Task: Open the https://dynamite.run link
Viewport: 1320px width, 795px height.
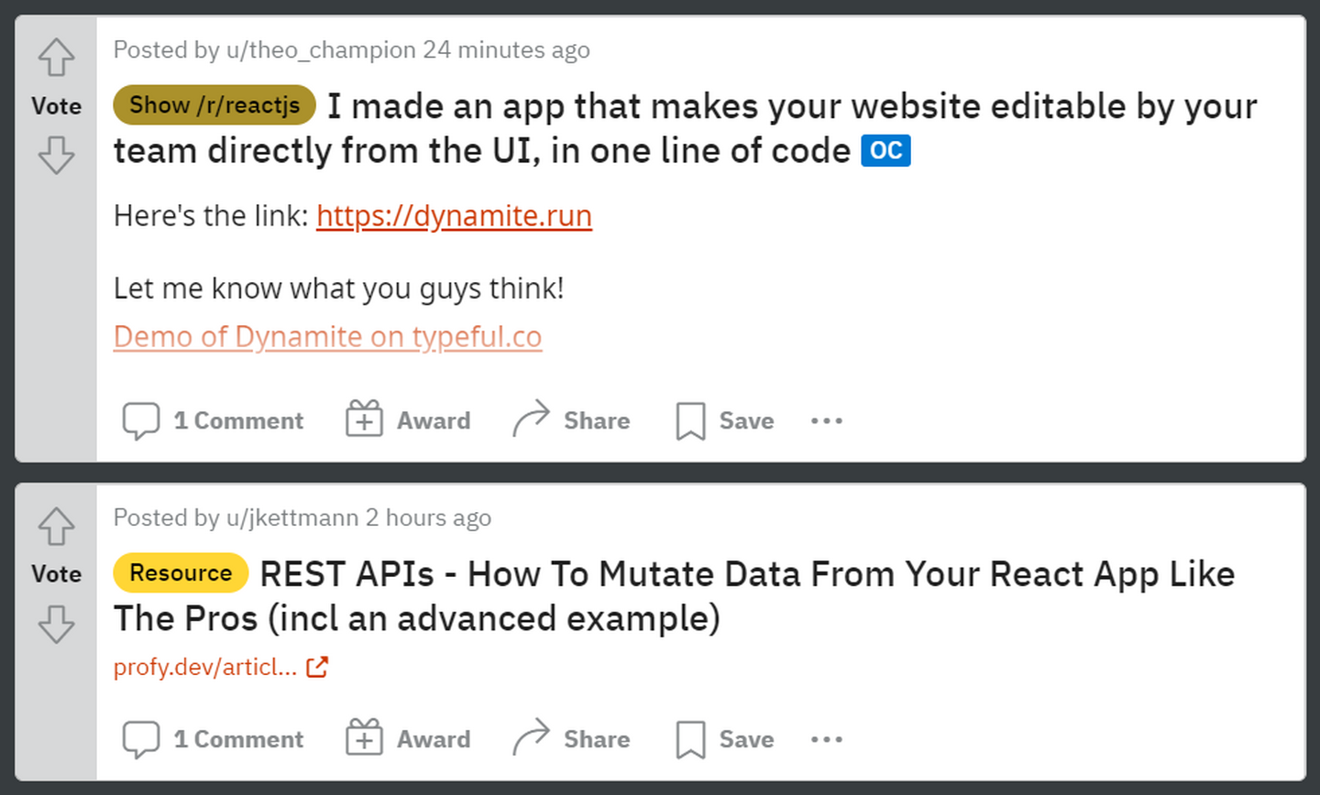Action: [454, 215]
